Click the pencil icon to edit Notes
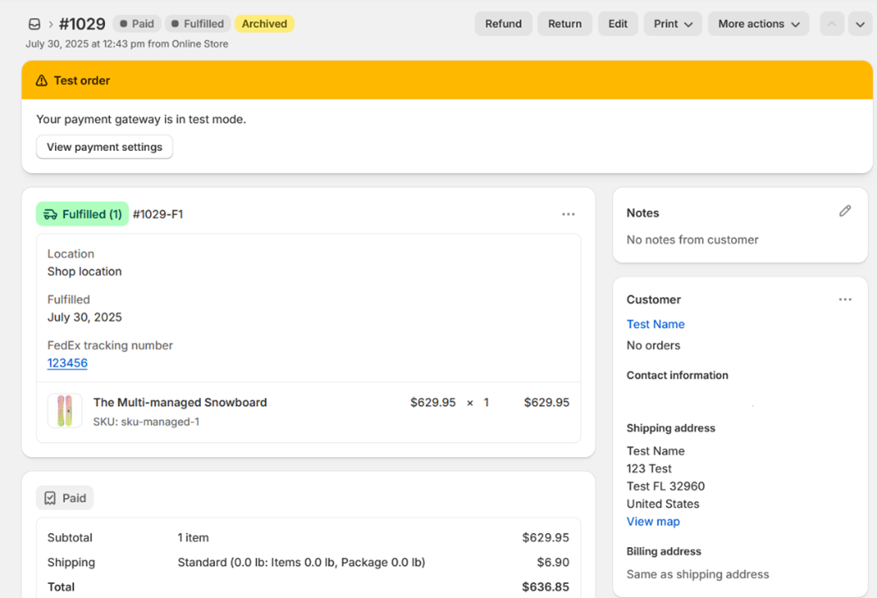The height and width of the screenshot is (598, 877). pos(844,212)
